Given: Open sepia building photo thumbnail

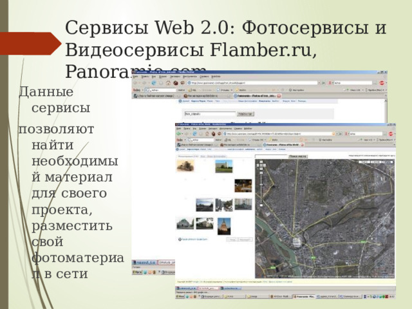Looking at the screenshot, I should coord(185,165).
